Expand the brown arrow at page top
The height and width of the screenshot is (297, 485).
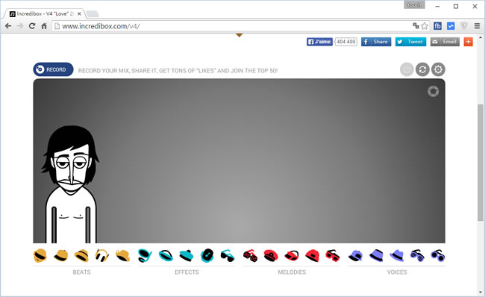coord(239,35)
